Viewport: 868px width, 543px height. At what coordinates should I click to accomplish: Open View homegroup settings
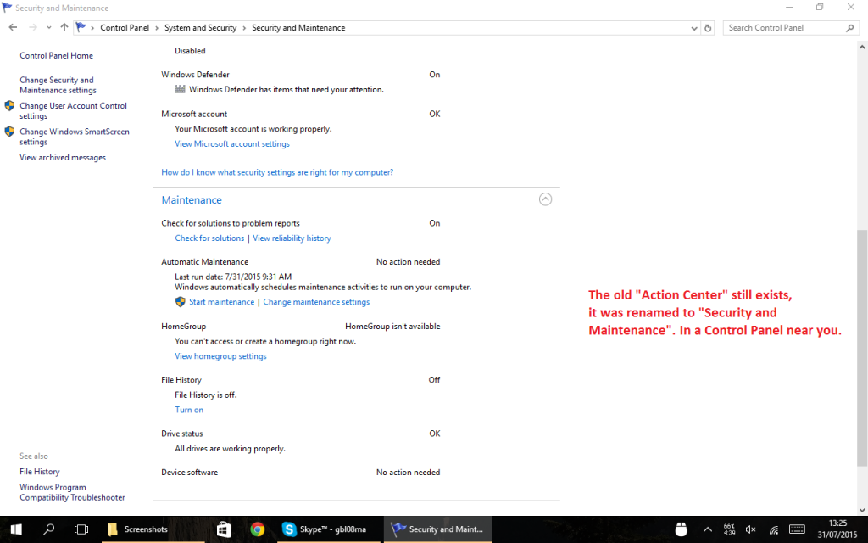(220, 356)
